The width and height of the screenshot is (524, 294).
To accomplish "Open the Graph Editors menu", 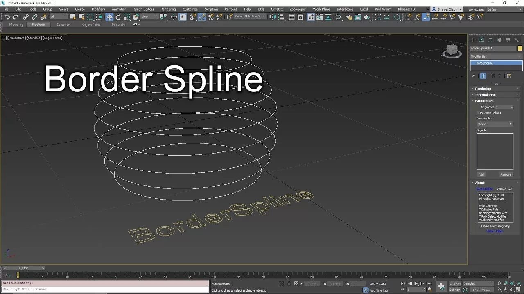I will pos(144,9).
